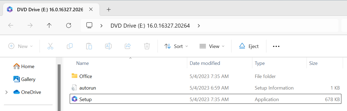Click the Rename icon in toolbar
Screen dimensions: 347x111
pyautogui.click(x=108, y=46)
